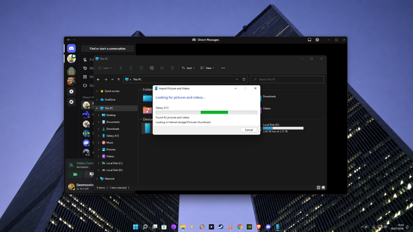The height and width of the screenshot is (232, 413).
Task: Open VLC media player from taskbar
Action: coord(230,227)
